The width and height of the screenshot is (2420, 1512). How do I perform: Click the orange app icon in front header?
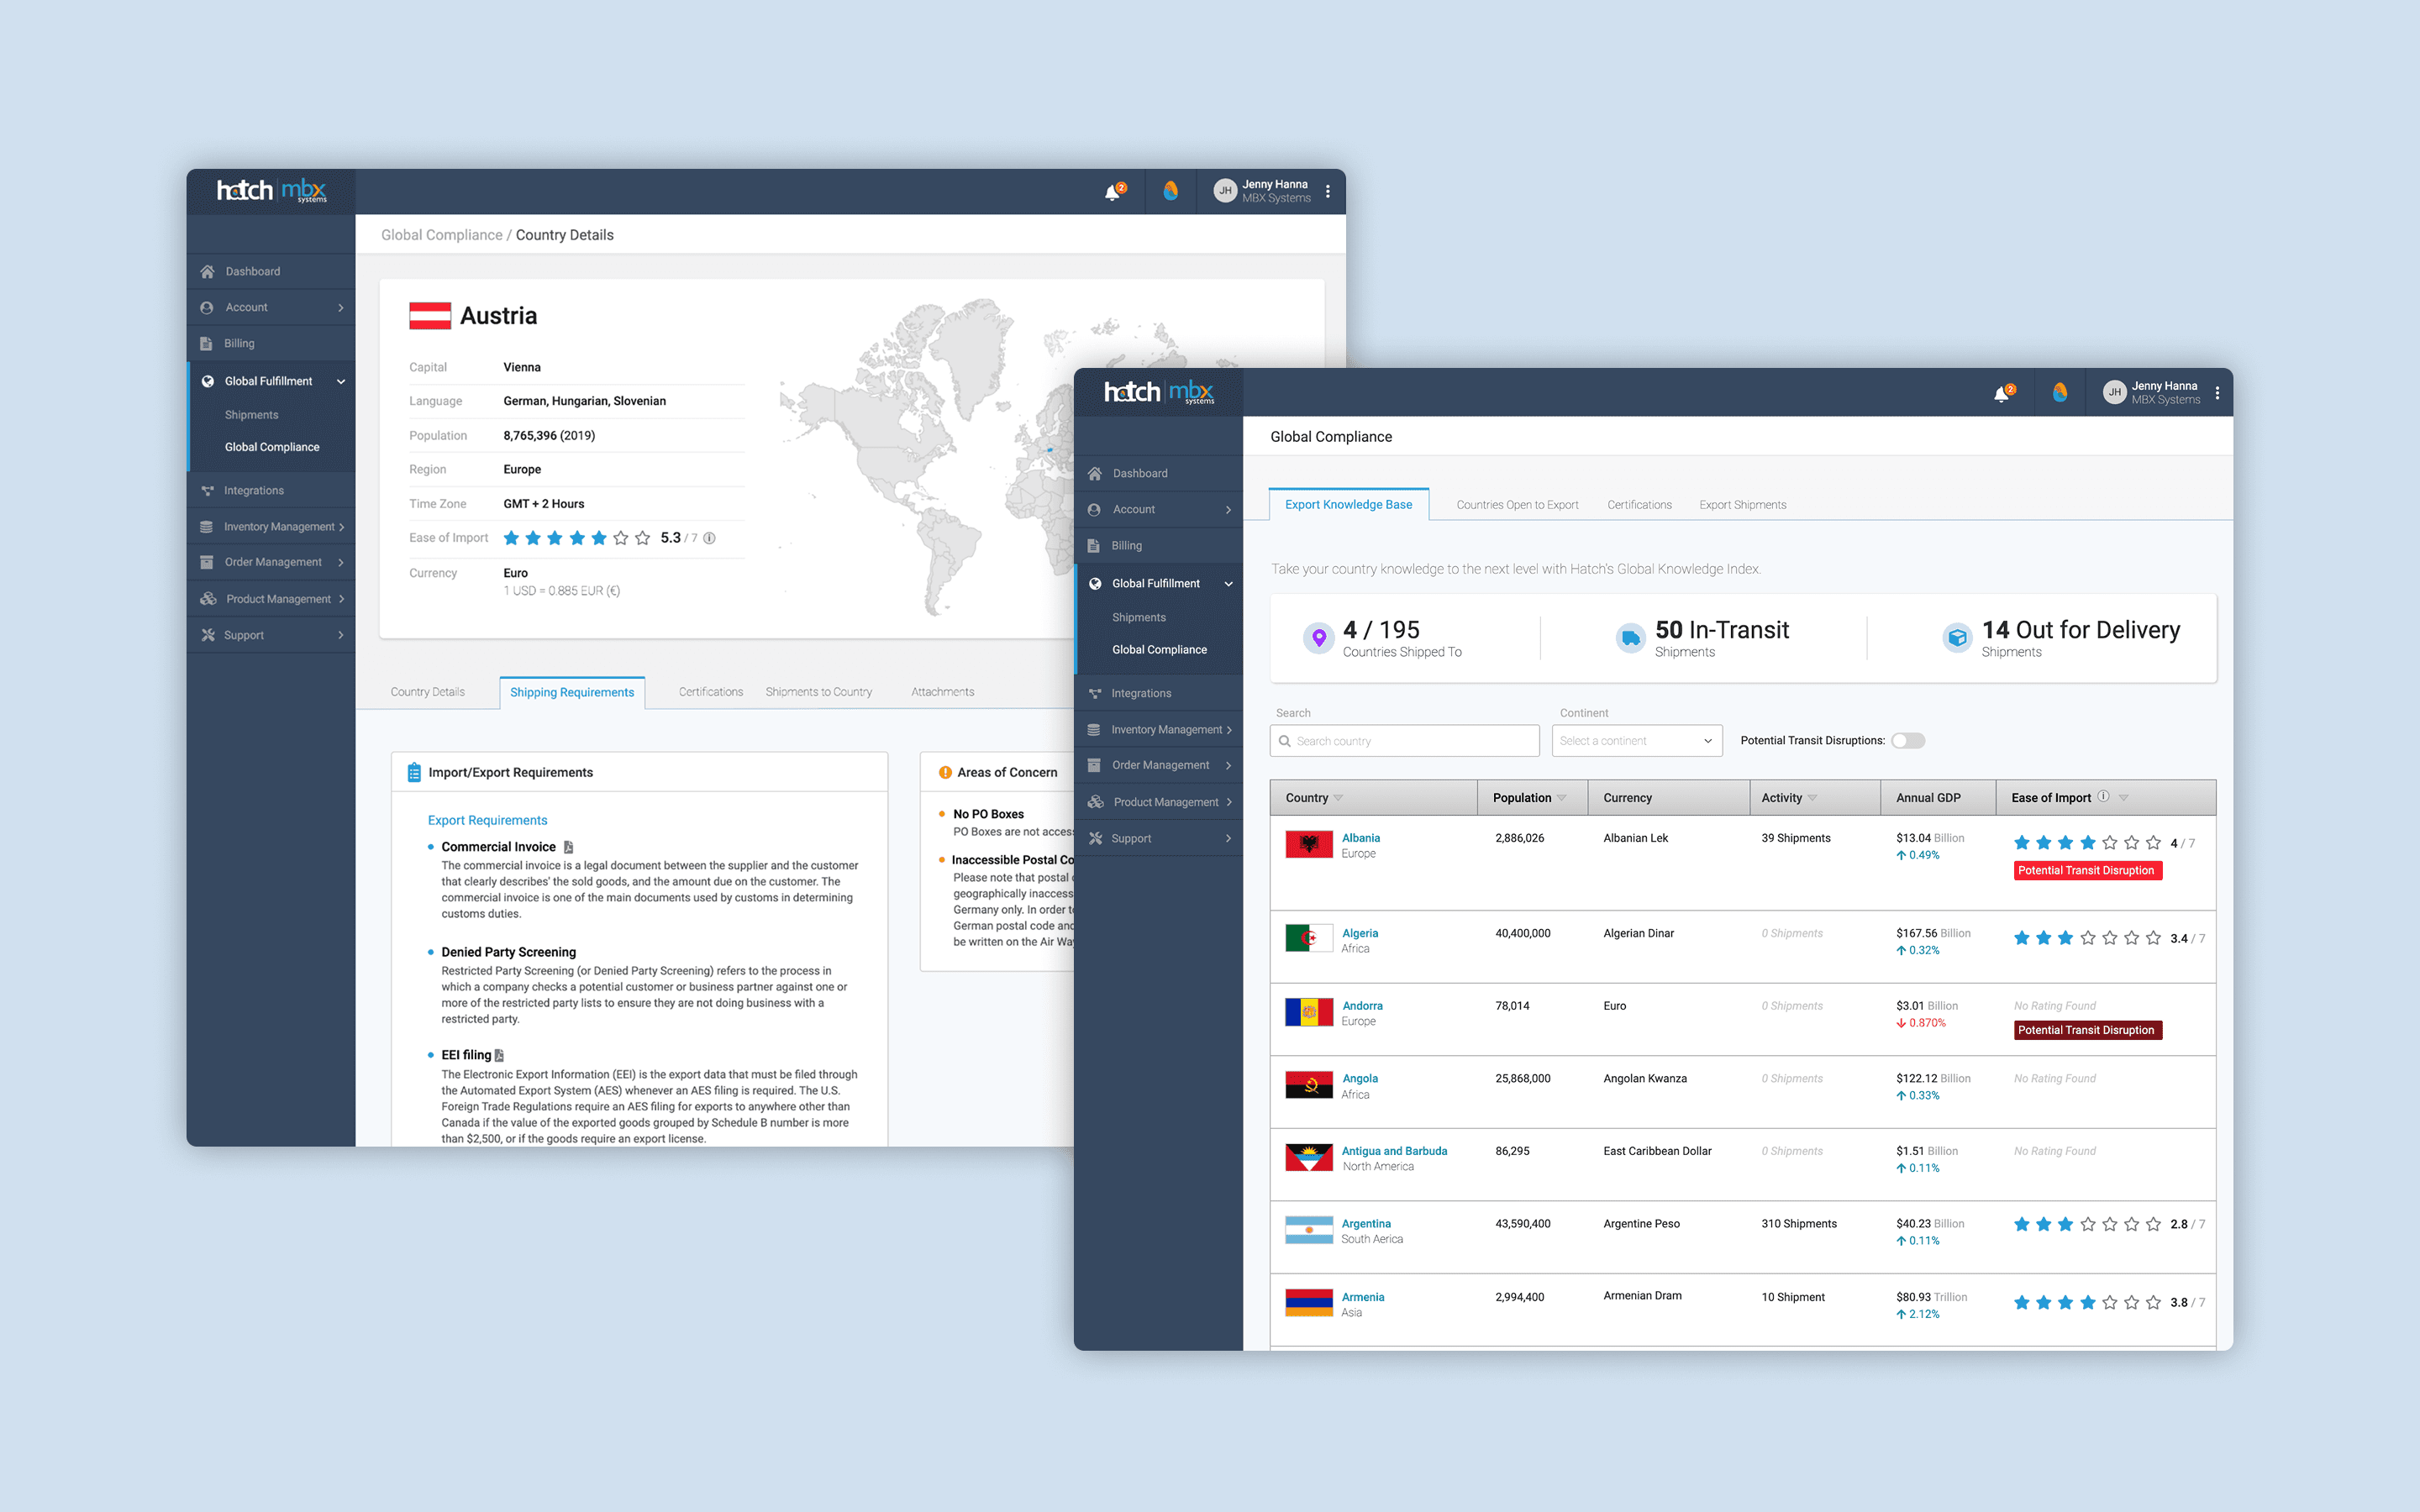tap(2060, 393)
